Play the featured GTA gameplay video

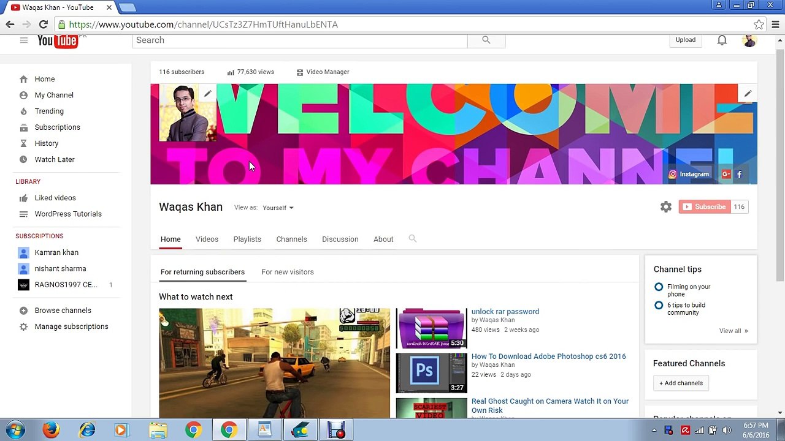click(x=274, y=363)
